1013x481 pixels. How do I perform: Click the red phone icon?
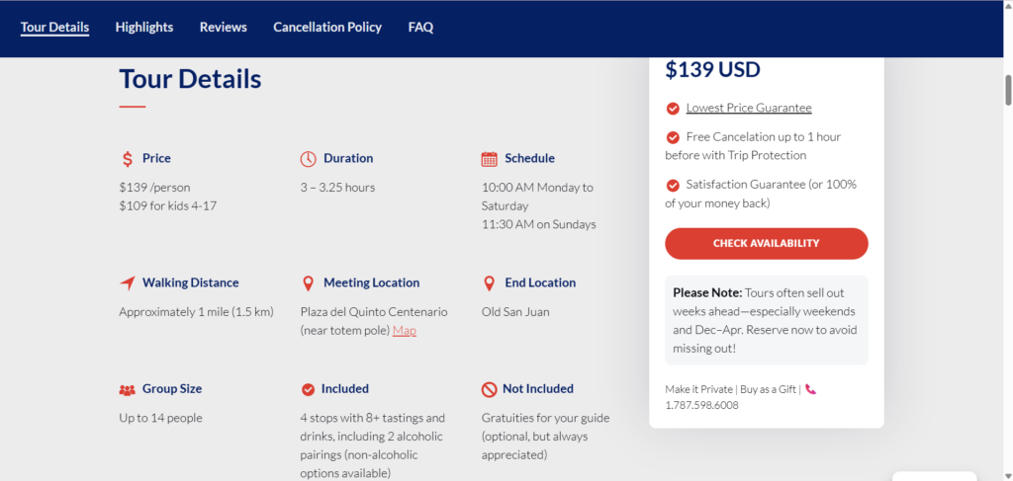[x=810, y=389]
